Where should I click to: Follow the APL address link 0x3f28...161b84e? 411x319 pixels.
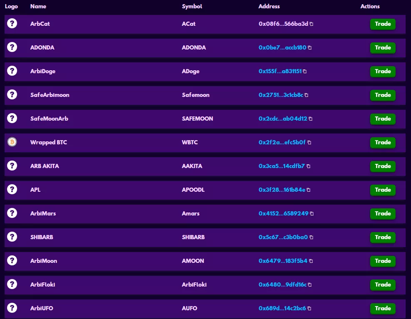[281, 190]
